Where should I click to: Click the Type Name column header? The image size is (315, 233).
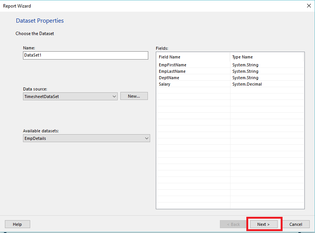tap(243, 57)
